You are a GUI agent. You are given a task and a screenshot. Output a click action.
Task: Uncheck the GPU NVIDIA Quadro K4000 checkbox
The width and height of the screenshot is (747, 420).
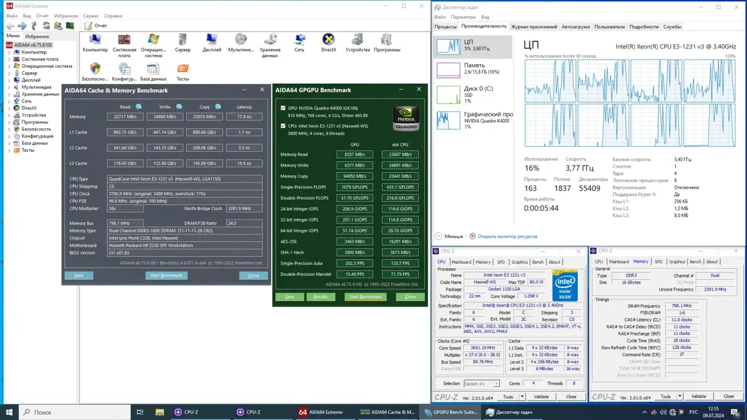283,108
